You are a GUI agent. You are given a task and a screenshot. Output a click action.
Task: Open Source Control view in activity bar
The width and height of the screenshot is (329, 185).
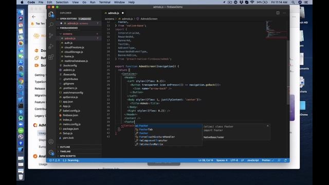(x=51, y=35)
